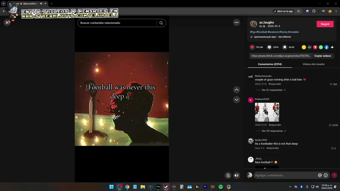Expand Ver 61 respuestas replies
Screen dimensions: 340x191
pos(273,90)
